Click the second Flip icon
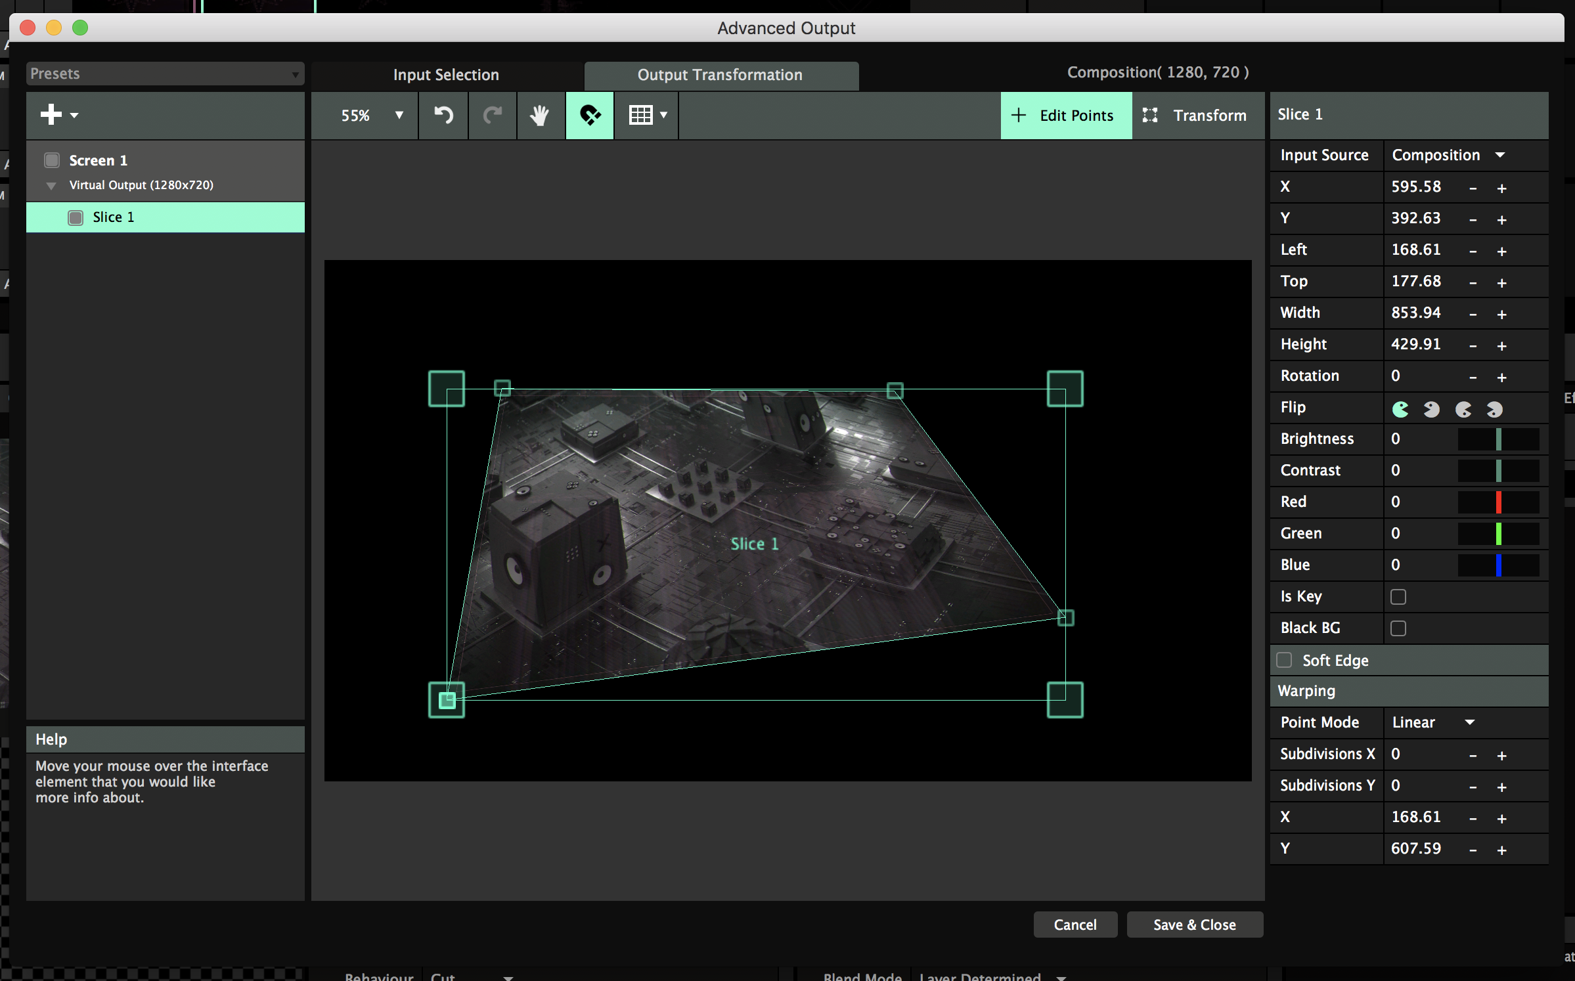Viewport: 1575px width, 981px height. point(1431,410)
